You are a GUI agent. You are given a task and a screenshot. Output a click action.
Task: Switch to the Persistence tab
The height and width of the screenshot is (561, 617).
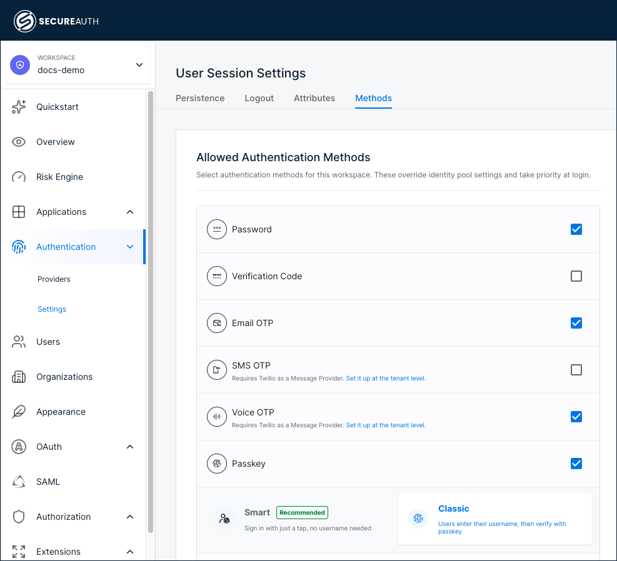(x=200, y=98)
